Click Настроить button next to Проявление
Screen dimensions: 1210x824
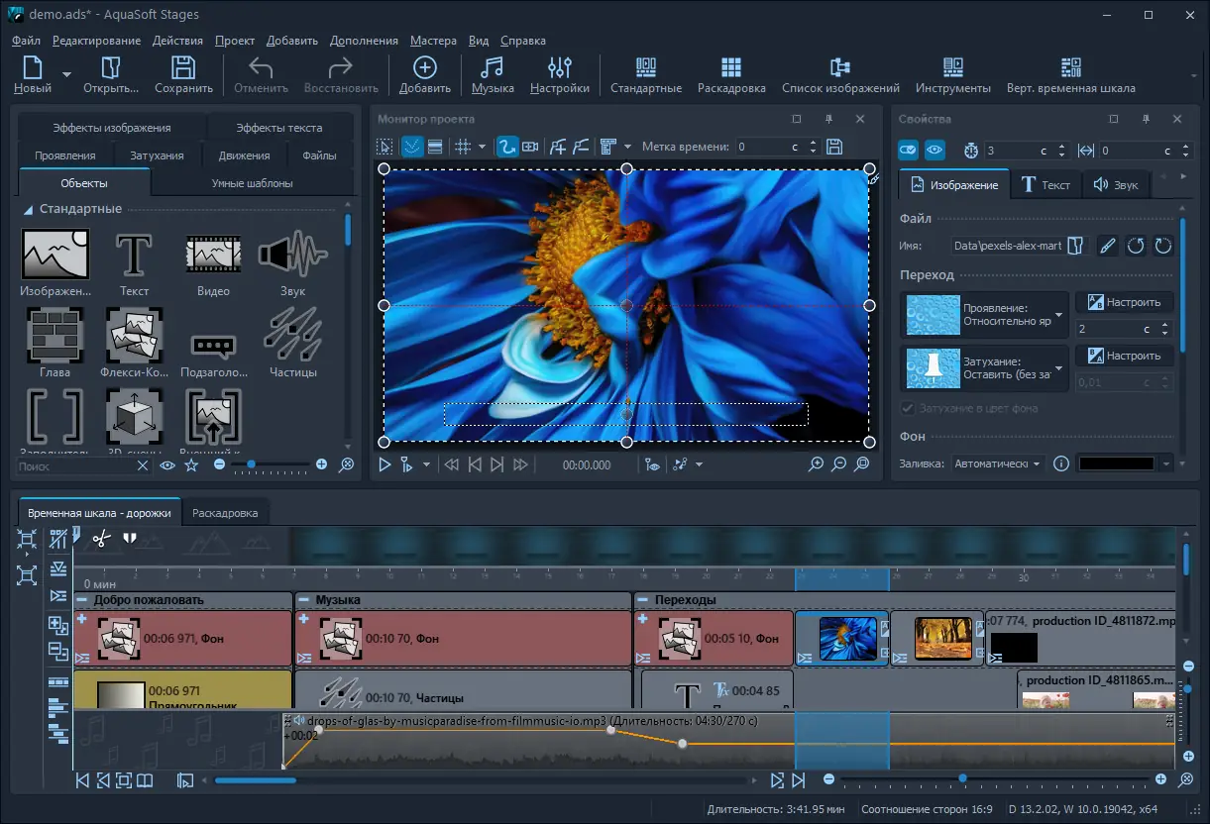pyautogui.click(x=1124, y=302)
